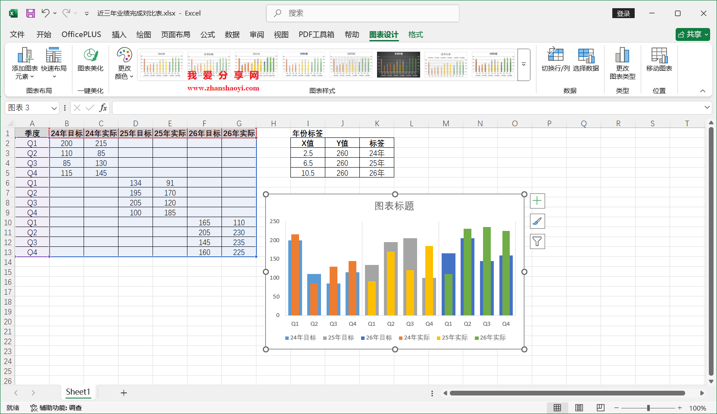Image resolution: width=717 pixels, height=414 pixels.
Task: Select the first chart style thumbnail
Action: pyautogui.click(x=161, y=65)
